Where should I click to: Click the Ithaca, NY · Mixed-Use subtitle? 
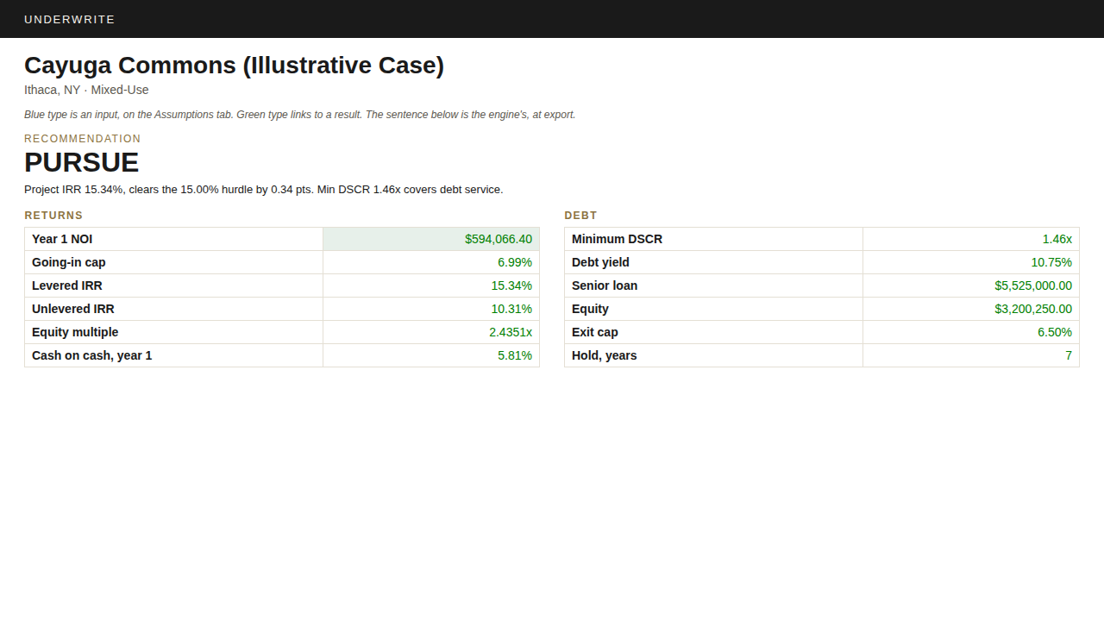pyautogui.click(x=86, y=90)
